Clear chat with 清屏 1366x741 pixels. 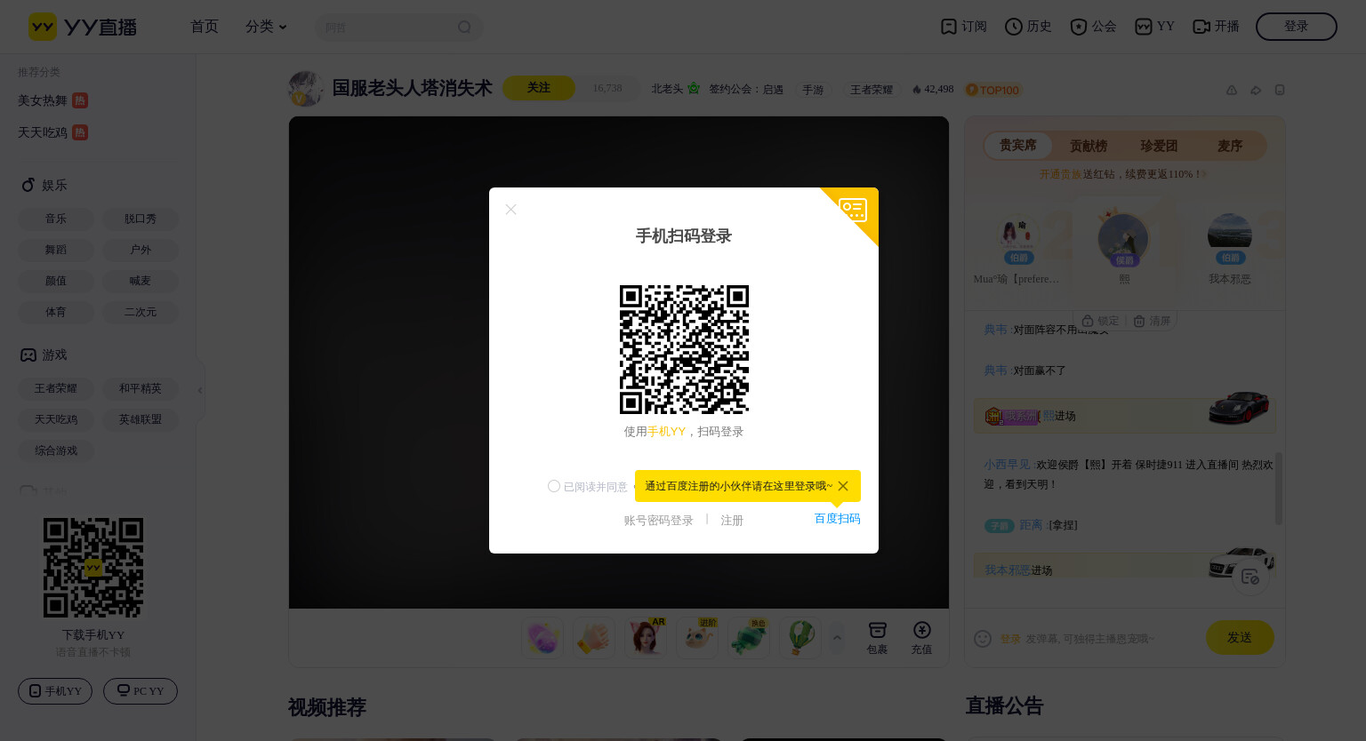click(x=1152, y=321)
